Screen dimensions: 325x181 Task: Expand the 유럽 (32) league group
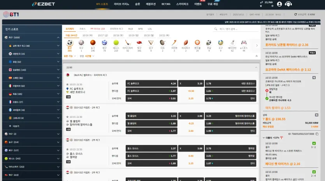point(58,62)
